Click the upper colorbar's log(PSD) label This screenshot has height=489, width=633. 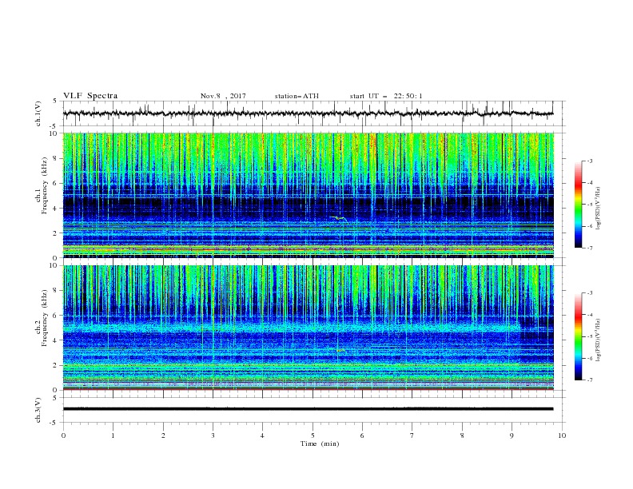[x=598, y=209]
